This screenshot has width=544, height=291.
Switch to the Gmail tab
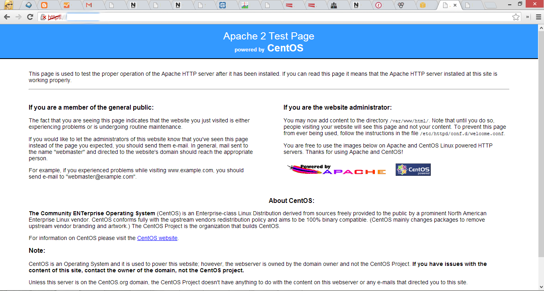coord(89,6)
